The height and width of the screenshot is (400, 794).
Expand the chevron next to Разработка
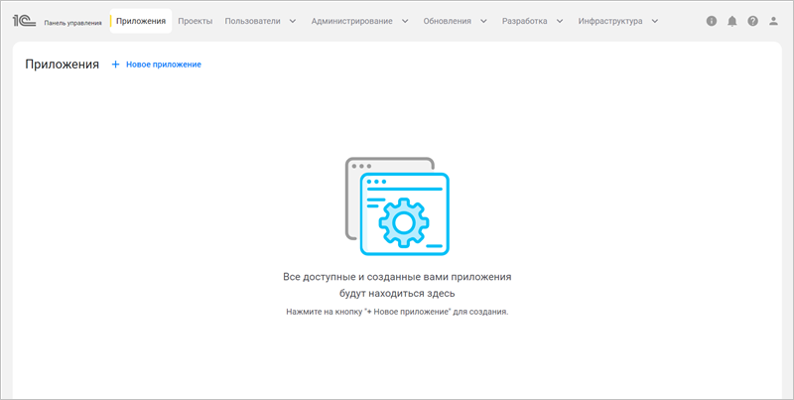click(560, 21)
